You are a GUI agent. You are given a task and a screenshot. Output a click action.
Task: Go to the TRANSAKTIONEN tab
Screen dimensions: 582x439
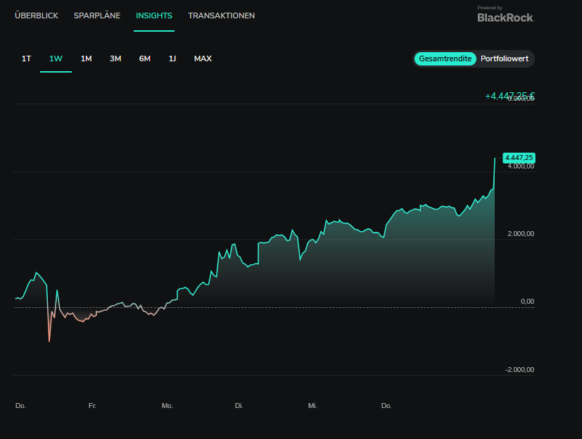coord(221,16)
